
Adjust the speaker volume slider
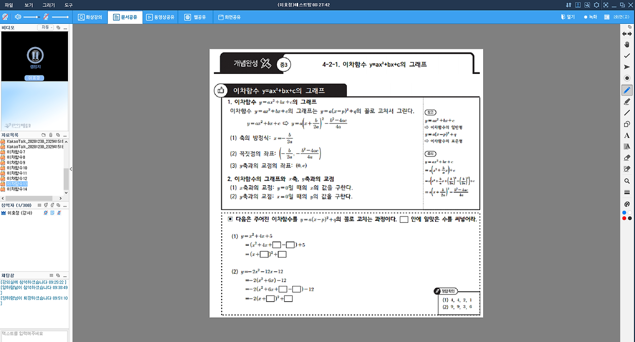31,17
